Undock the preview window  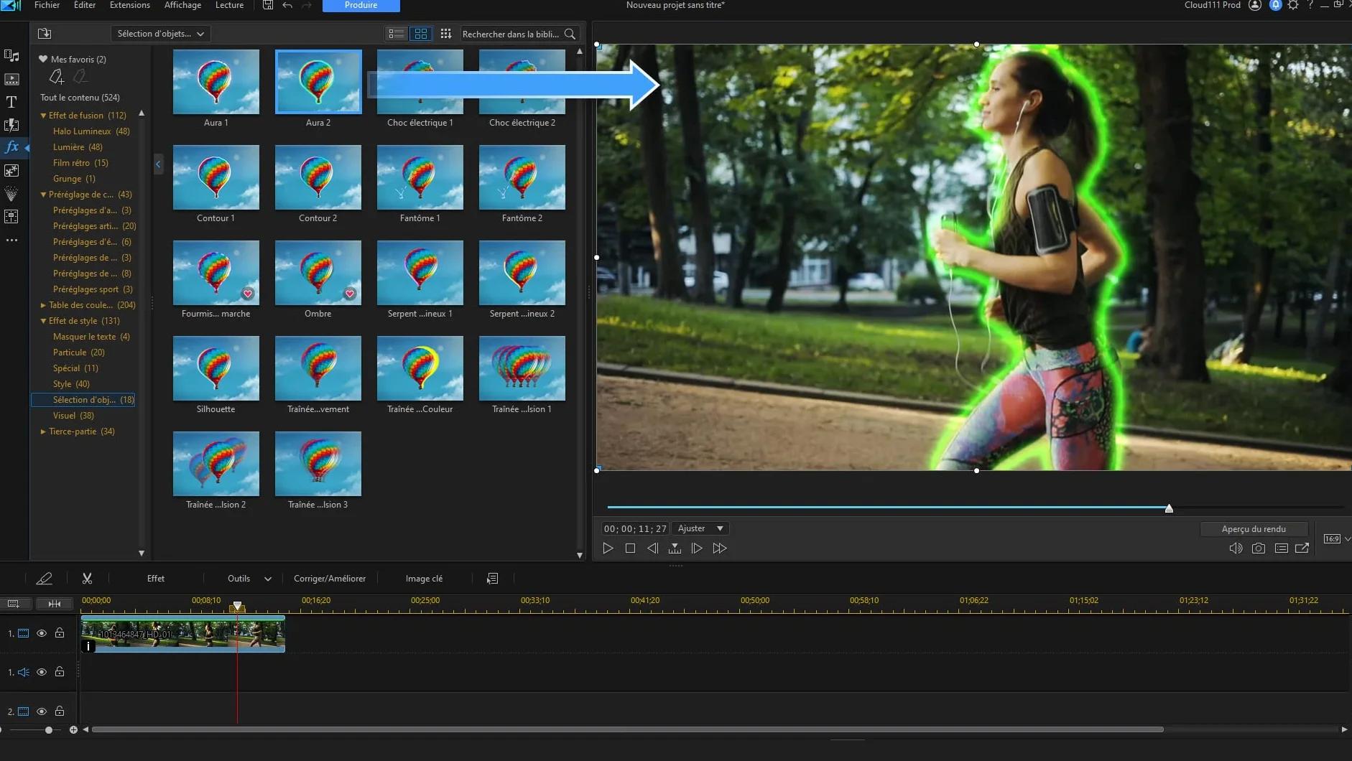click(x=1302, y=548)
